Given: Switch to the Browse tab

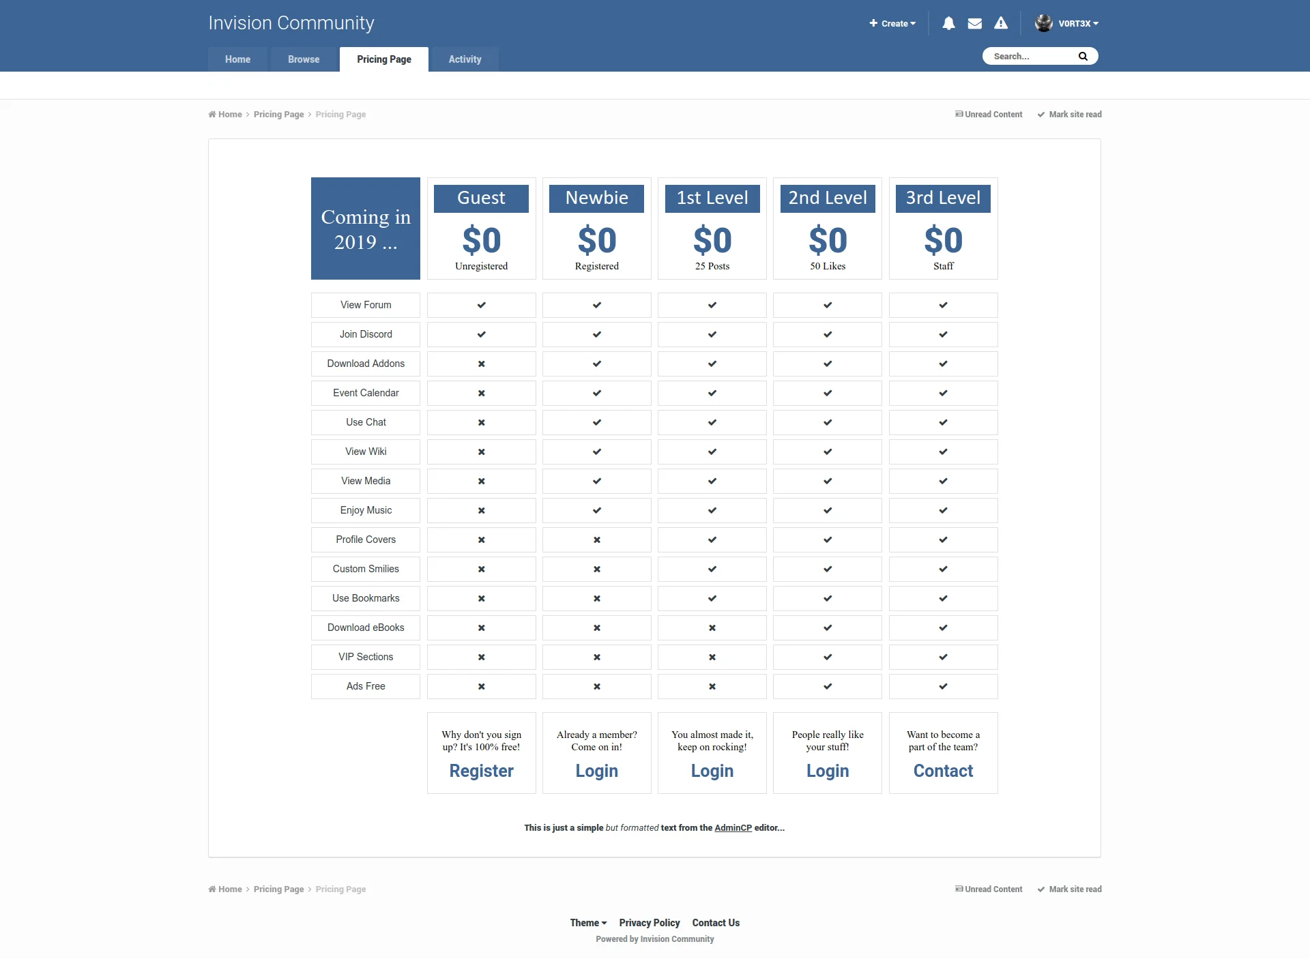Looking at the screenshot, I should [304, 59].
